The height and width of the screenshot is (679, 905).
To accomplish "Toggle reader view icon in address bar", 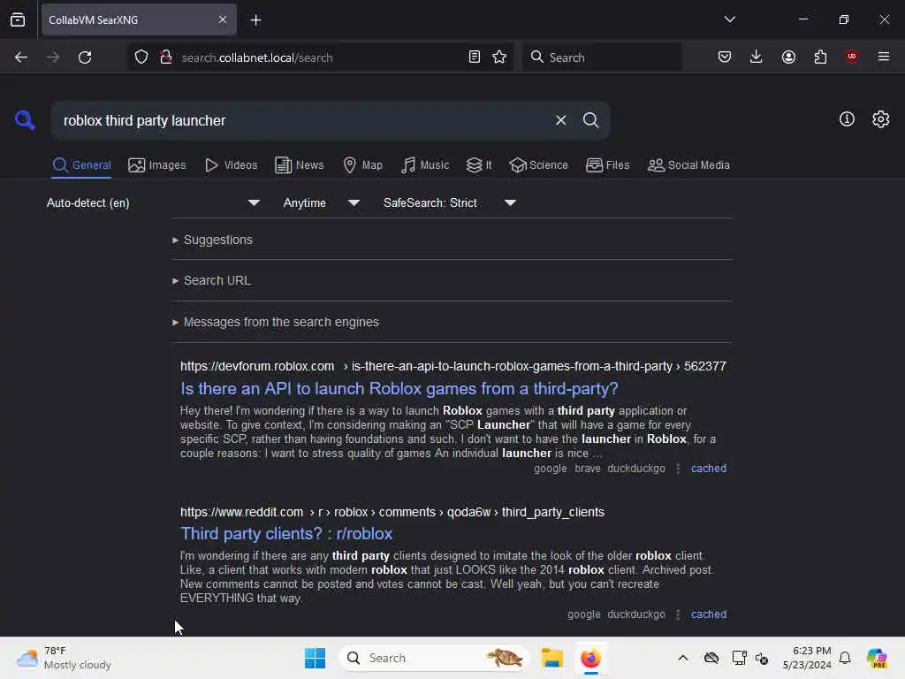I will point(475,57).
